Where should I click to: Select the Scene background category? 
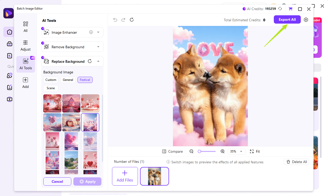pyautogui.click(x=51, y=88)
